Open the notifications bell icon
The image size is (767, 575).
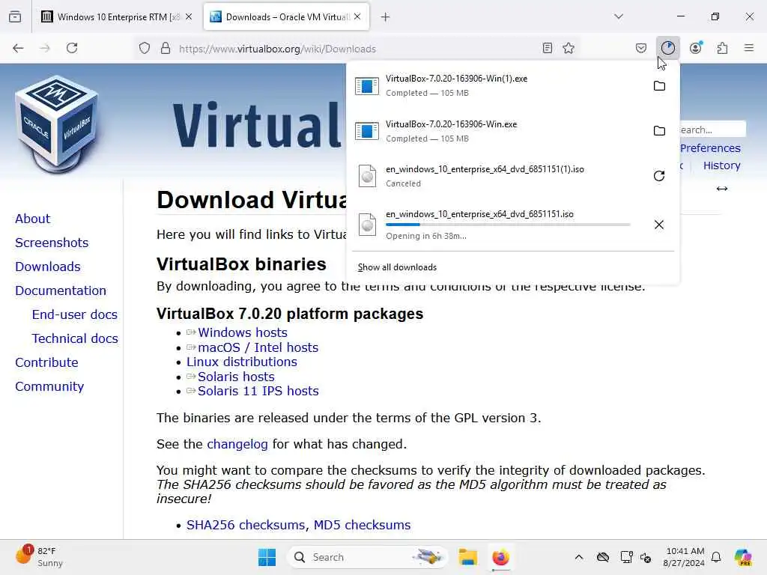tap(716, 557)
